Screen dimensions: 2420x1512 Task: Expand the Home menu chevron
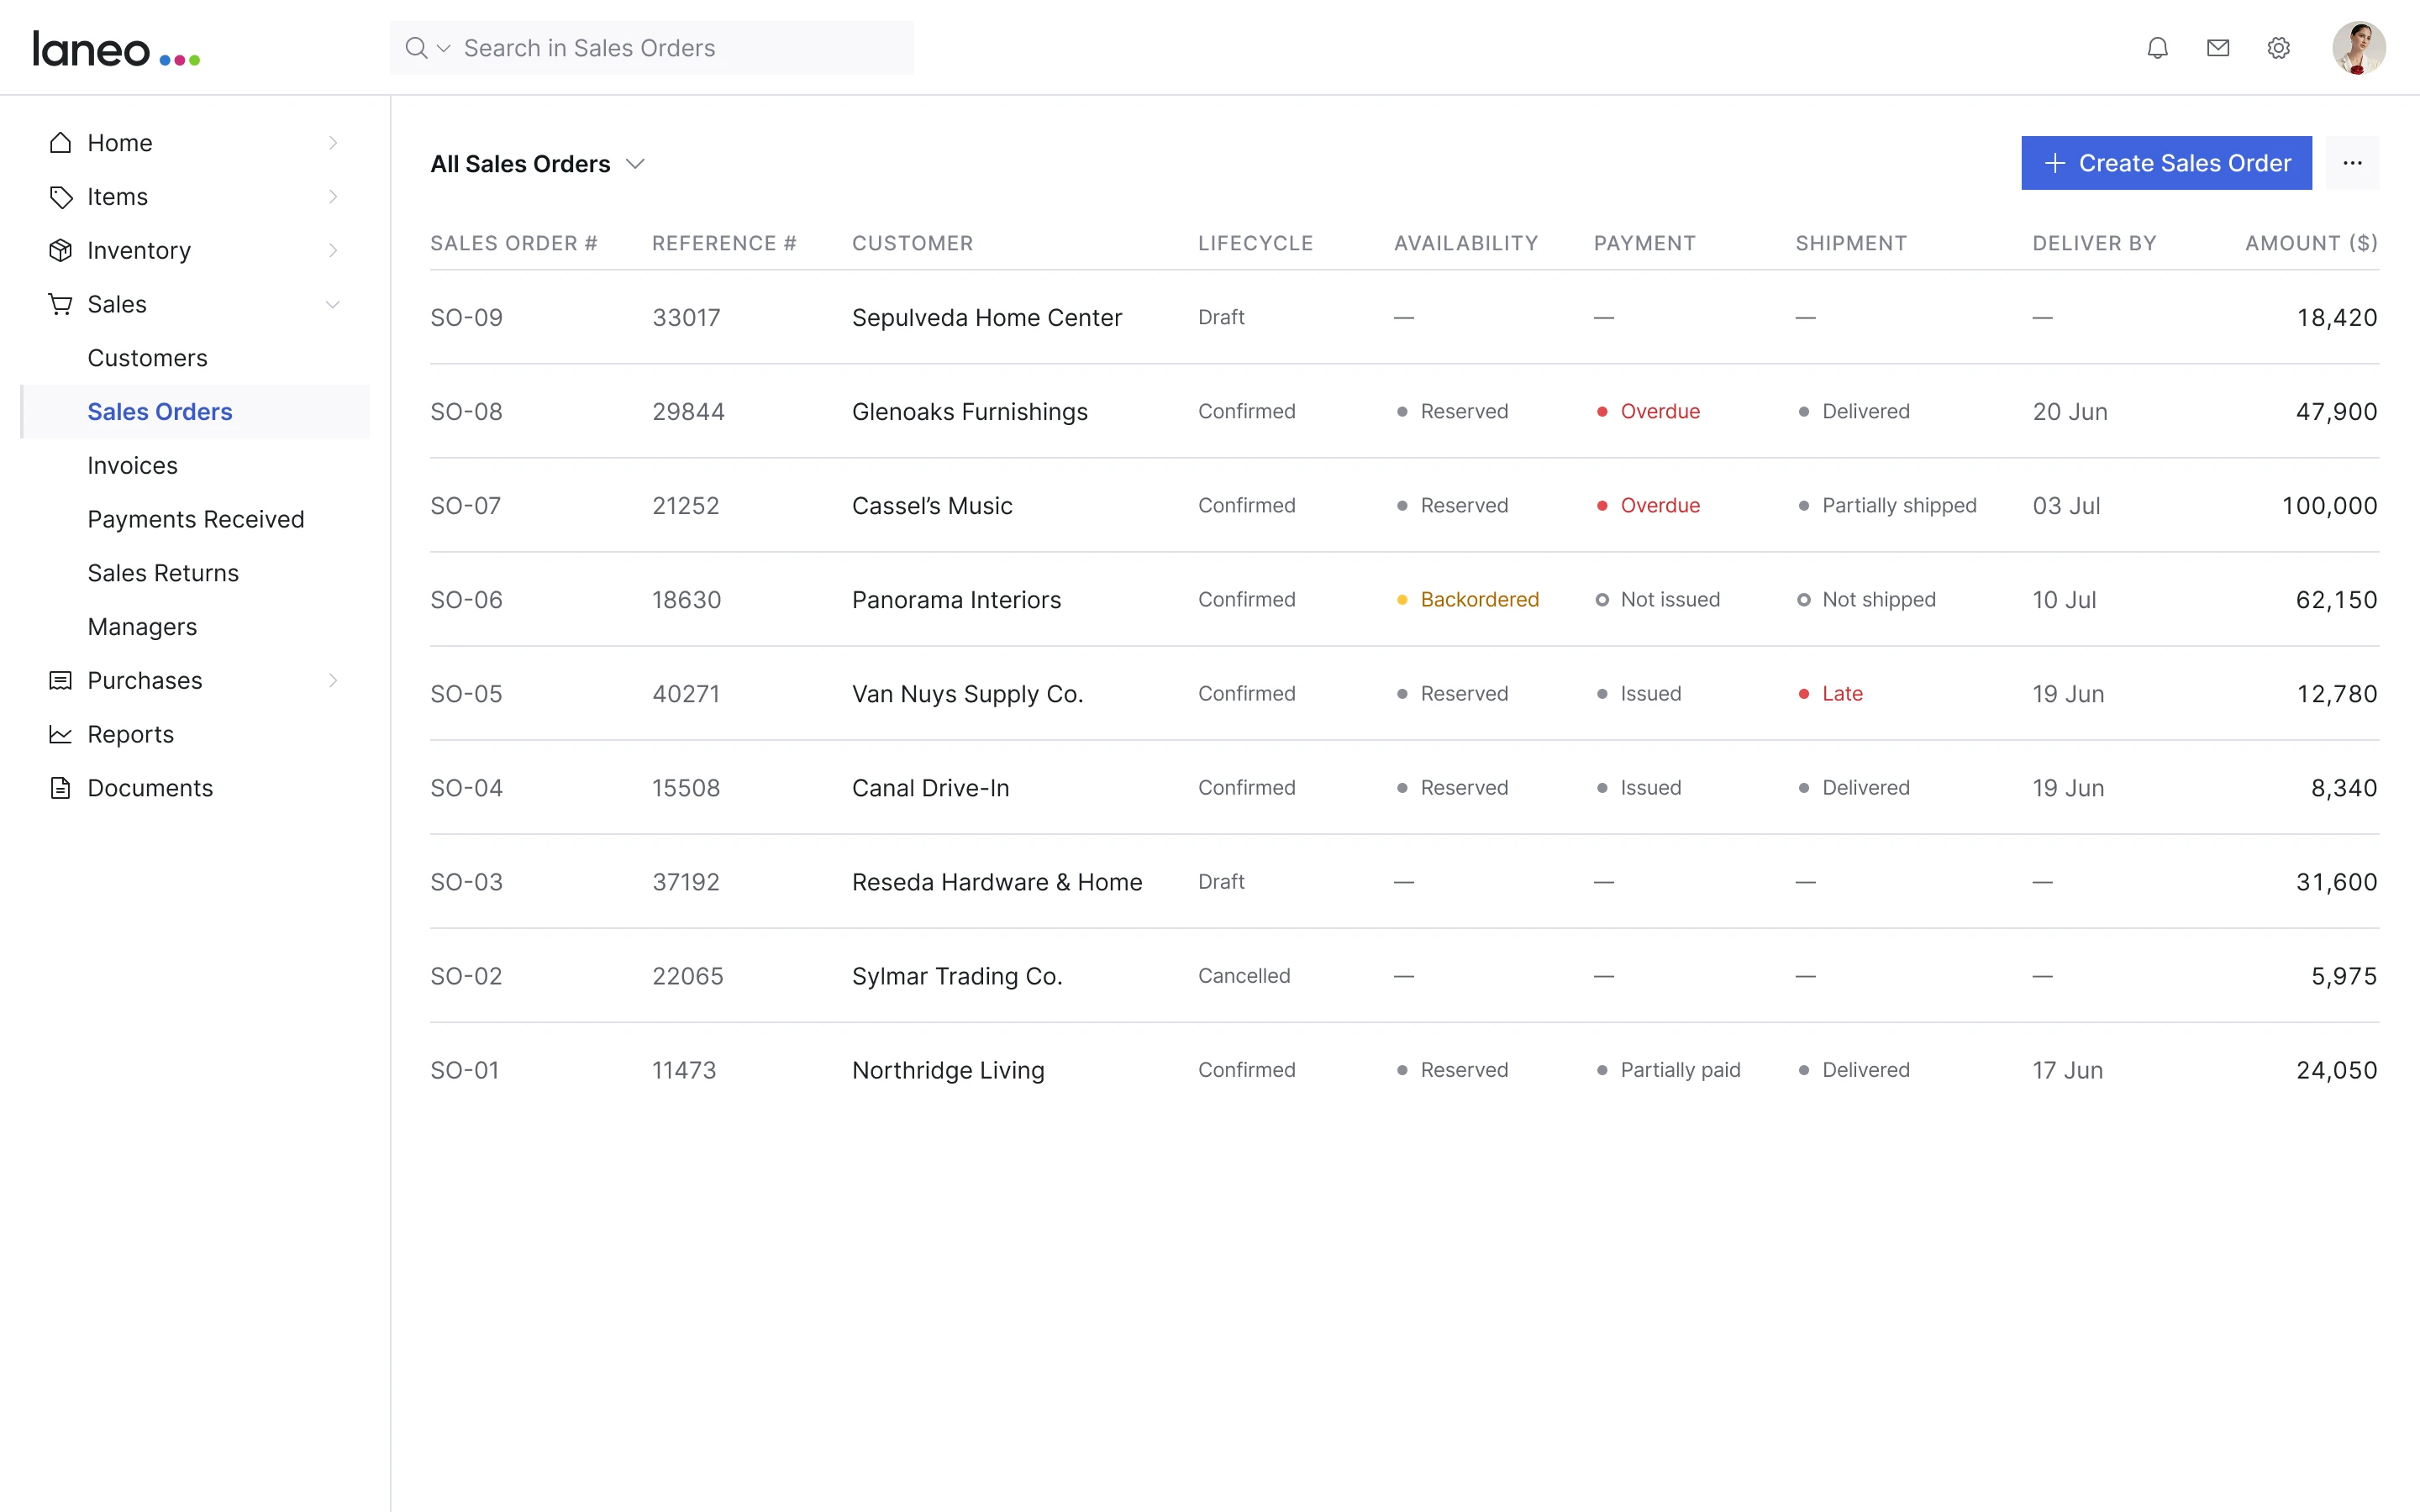[333, 143]
